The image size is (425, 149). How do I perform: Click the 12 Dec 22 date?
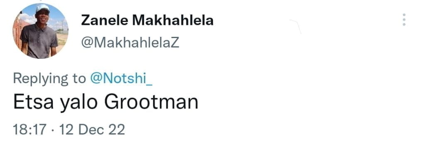(92, 130)
